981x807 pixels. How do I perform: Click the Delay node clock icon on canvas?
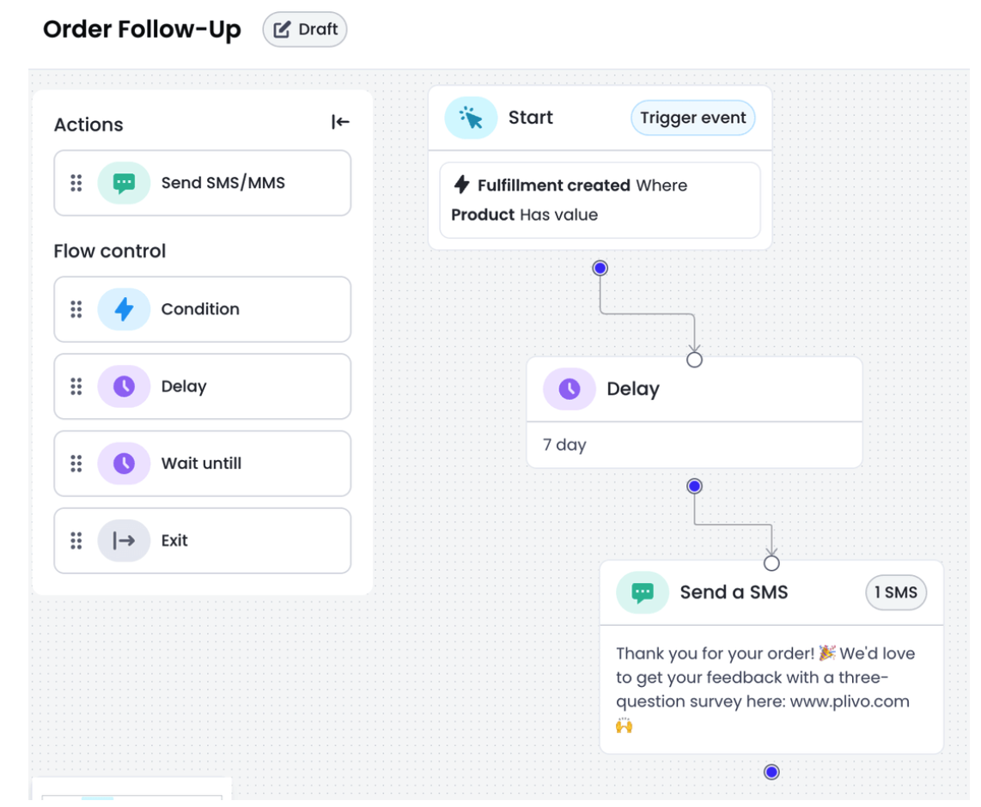point(569,389)
